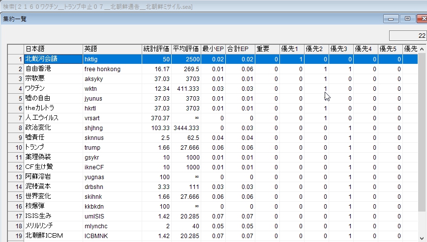Click the 優先3 column header

click(341, 49)
